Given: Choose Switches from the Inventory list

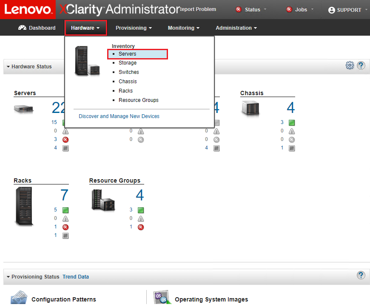Looking at the screenshot, I should point(128,72).
